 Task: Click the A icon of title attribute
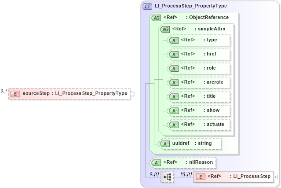(x=174, y=97)
